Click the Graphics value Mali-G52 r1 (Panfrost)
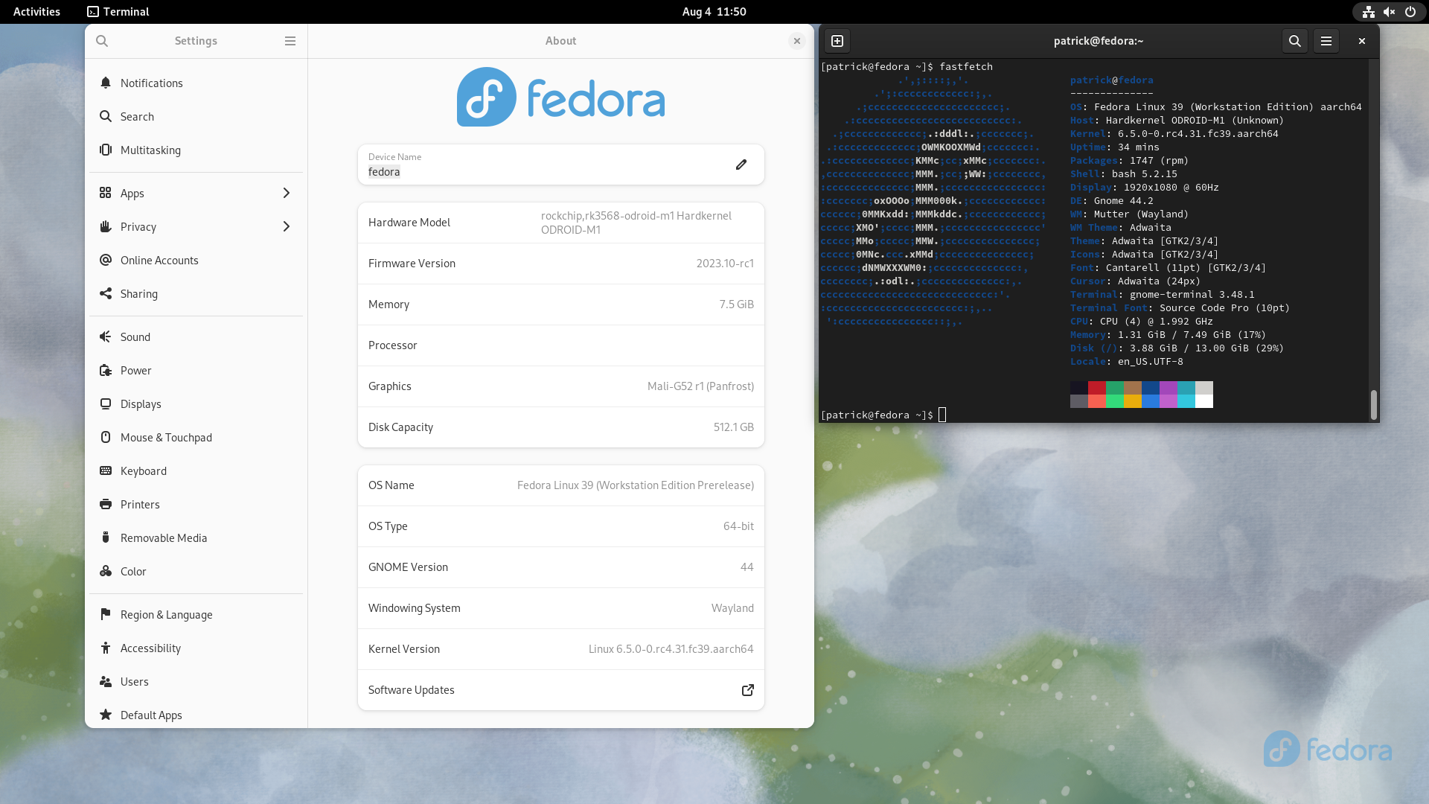 (x=700, y=386)
